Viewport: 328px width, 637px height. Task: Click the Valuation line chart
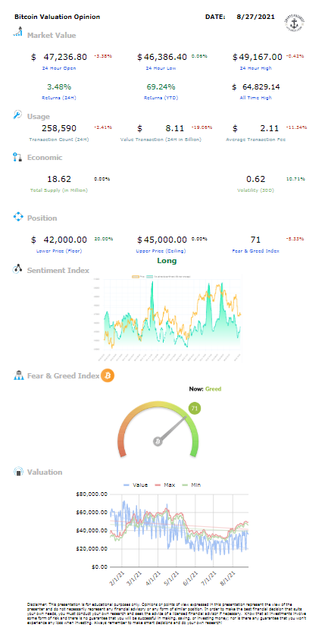click(x=179, y=530)
